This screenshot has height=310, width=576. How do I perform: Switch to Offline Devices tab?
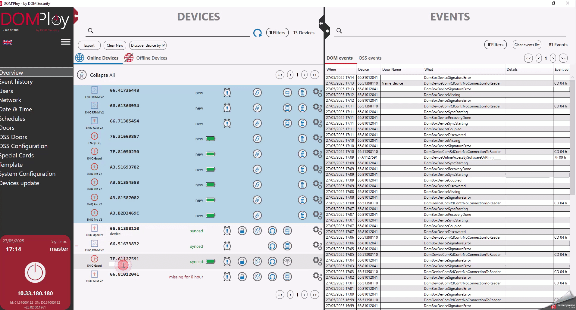146,58
